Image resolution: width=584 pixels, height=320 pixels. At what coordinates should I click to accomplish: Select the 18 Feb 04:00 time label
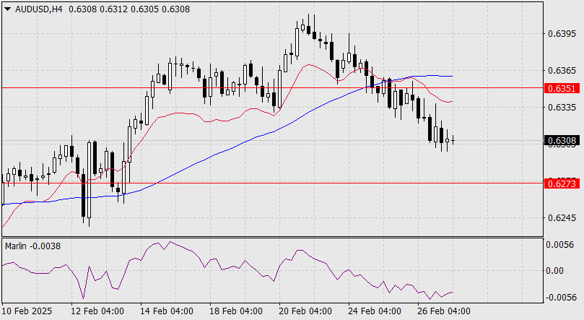pyautogui.click(x=236, y=311)
